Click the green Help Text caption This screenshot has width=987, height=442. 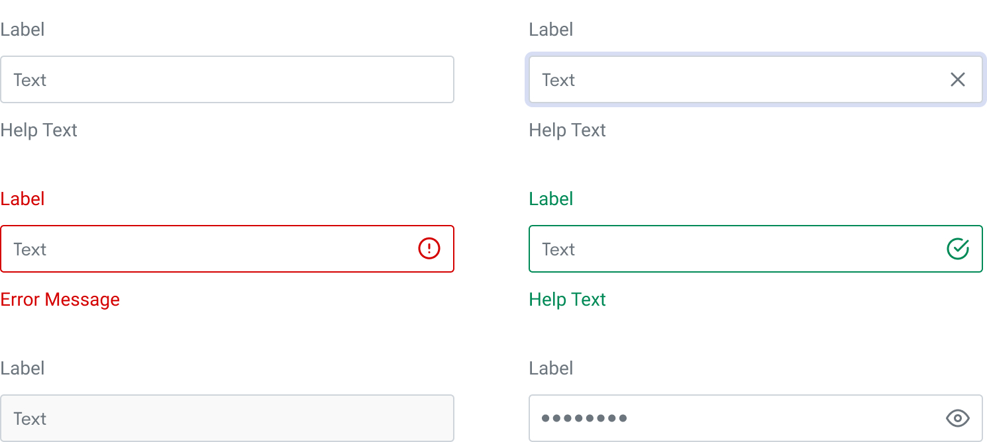[568, 300]
